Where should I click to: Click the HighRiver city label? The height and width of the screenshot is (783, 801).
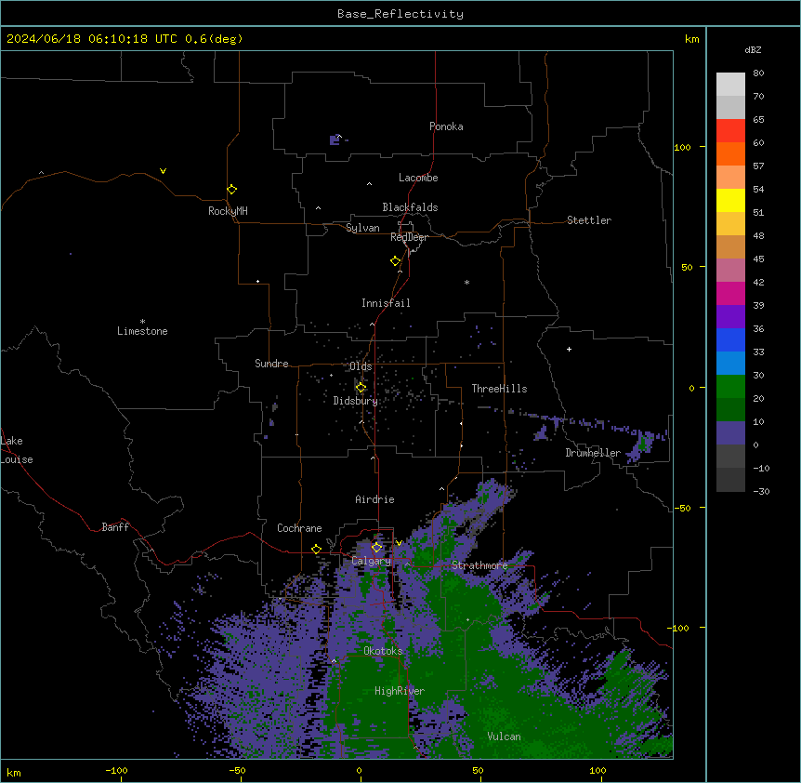point(400,691)
